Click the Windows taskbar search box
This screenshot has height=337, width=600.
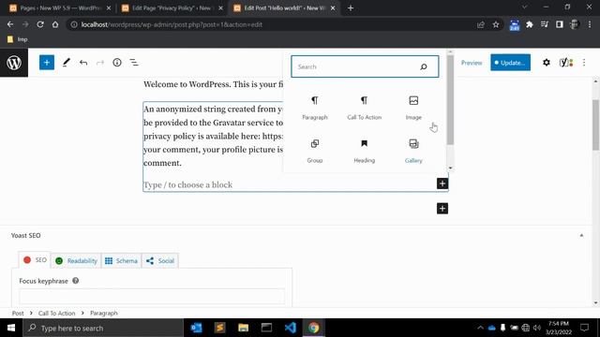point(103,328)
